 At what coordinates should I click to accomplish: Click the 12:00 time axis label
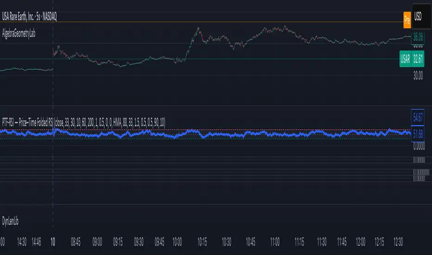pyautogui.click(x=360, y=242)
